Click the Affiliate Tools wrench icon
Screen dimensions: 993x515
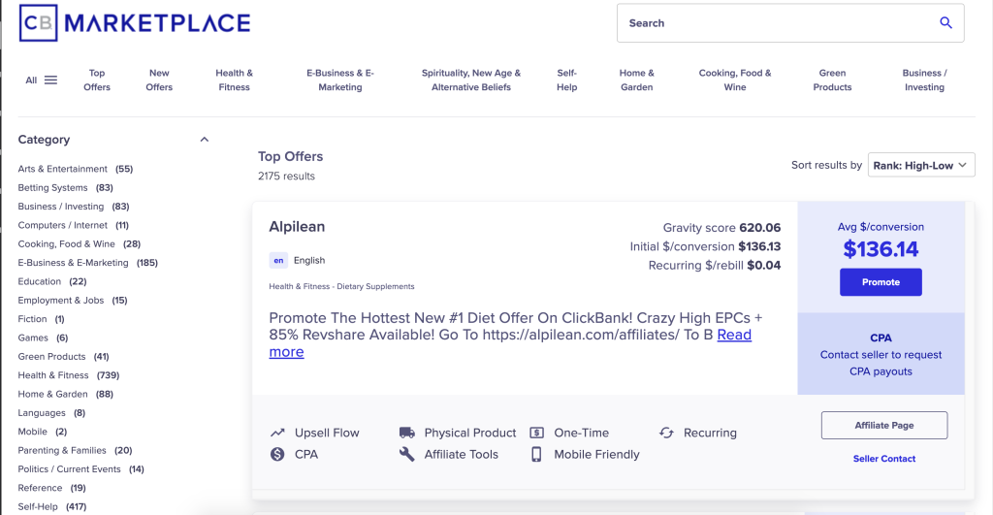pos(407,454)
